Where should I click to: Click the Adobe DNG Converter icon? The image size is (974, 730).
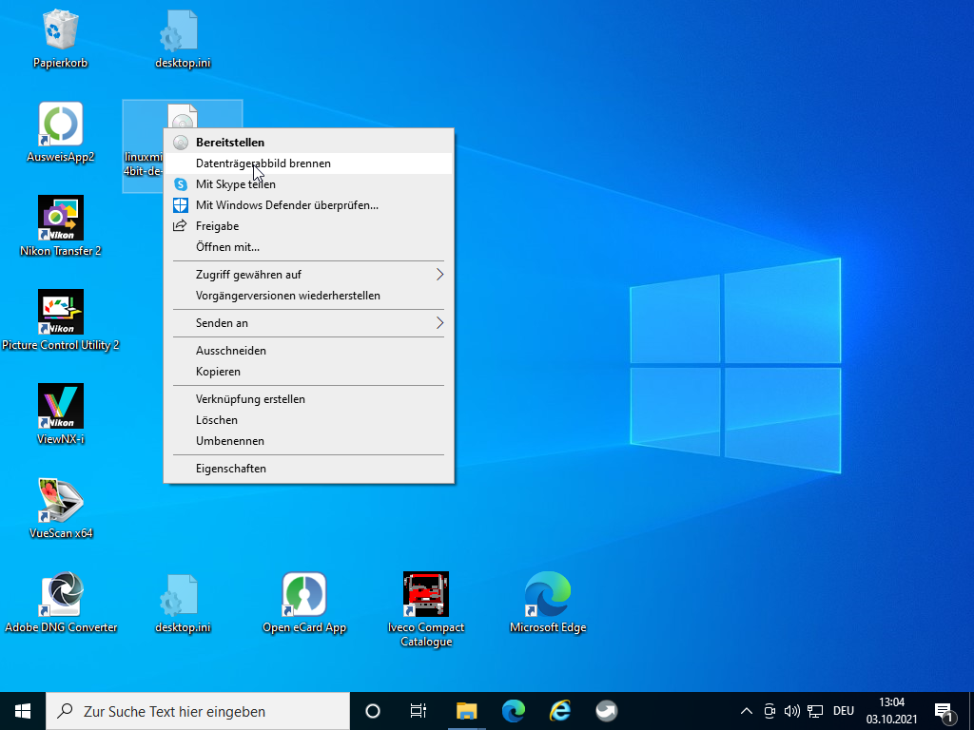[x=61, y=595]
